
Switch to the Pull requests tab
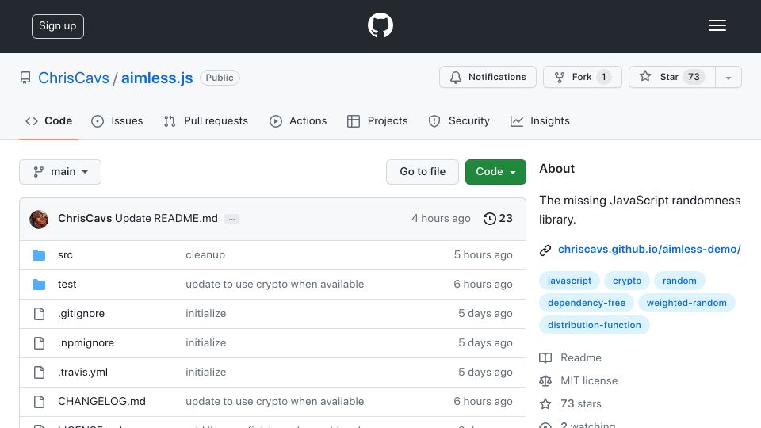pos(206,120)
